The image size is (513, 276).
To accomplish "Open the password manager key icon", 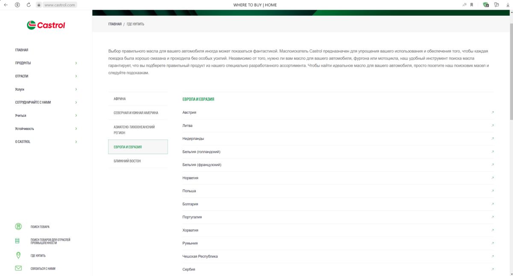I will (x=496, y=5).
